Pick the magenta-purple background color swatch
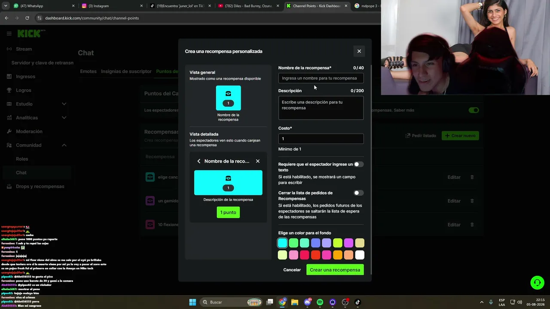550x309 pixels. (348, 243)
